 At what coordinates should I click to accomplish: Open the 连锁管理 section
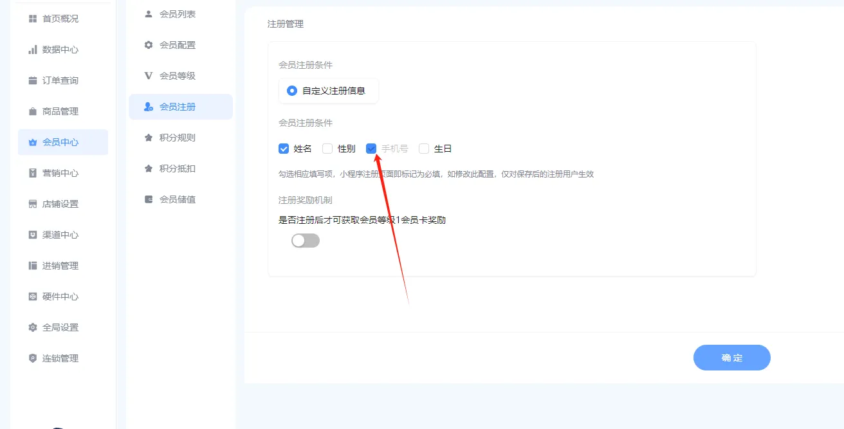(32, 358)
